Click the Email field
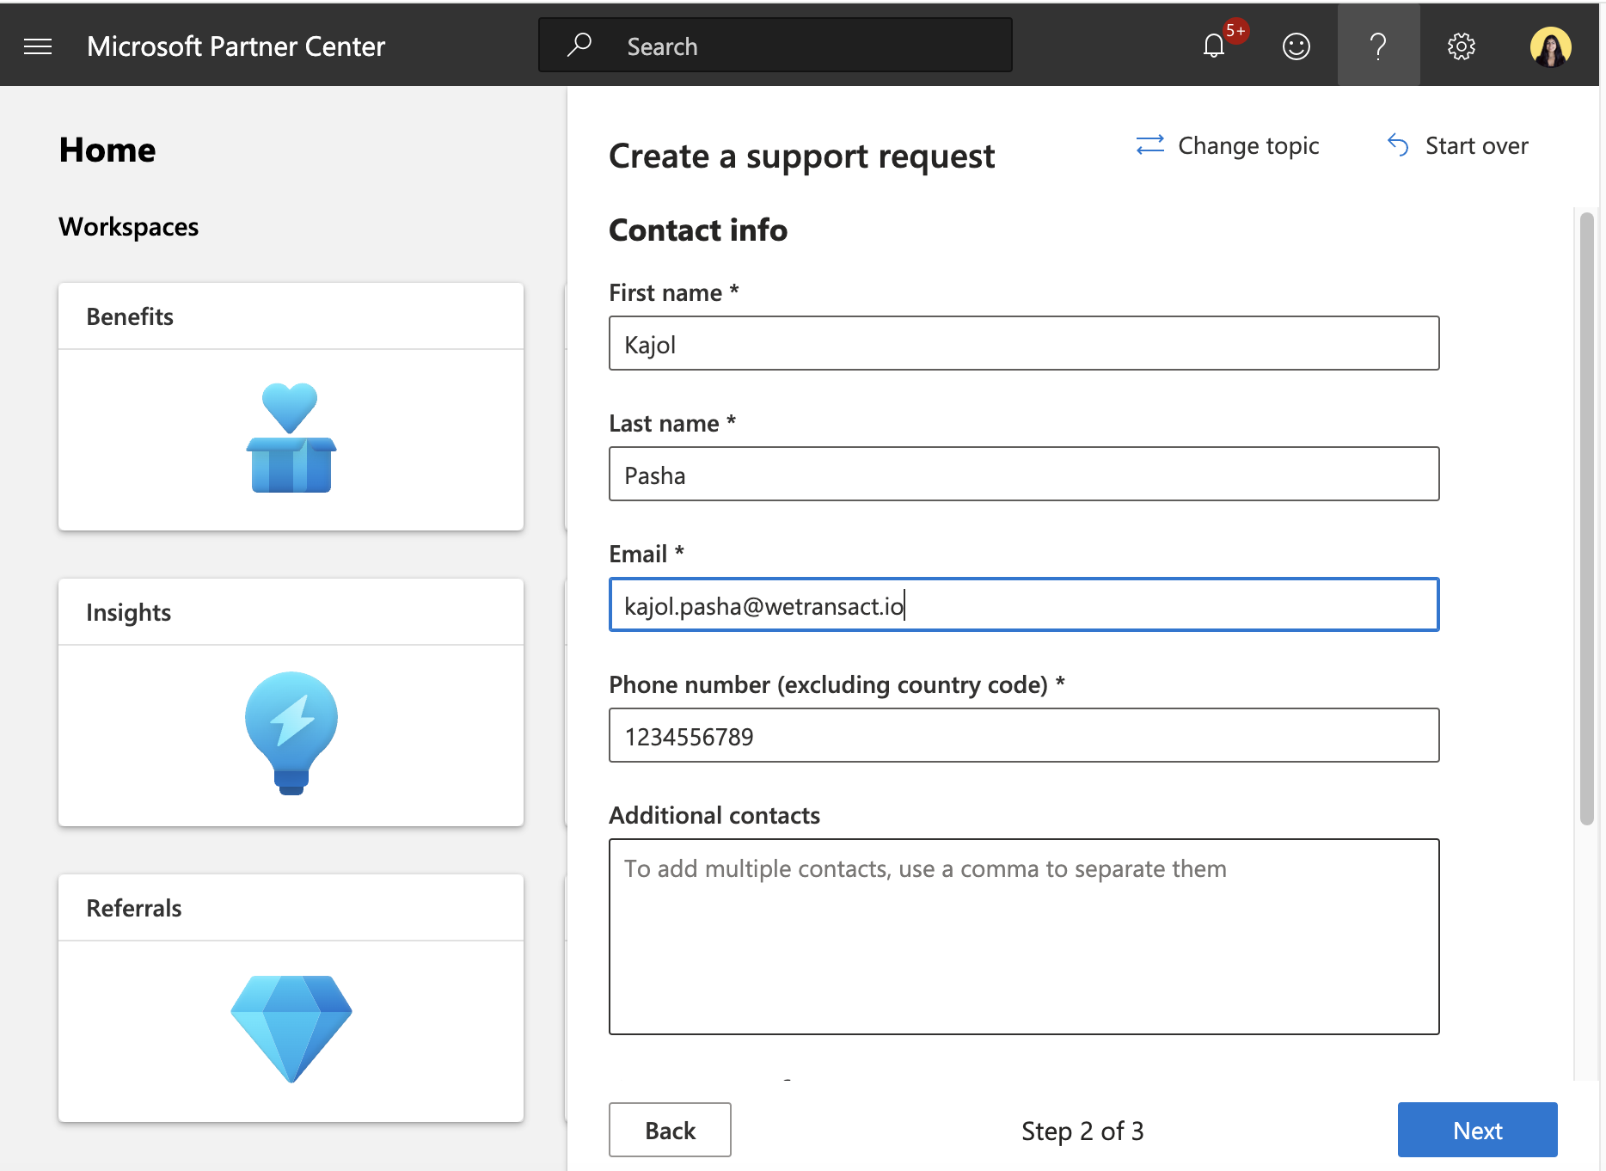 tap(1024, 604)
